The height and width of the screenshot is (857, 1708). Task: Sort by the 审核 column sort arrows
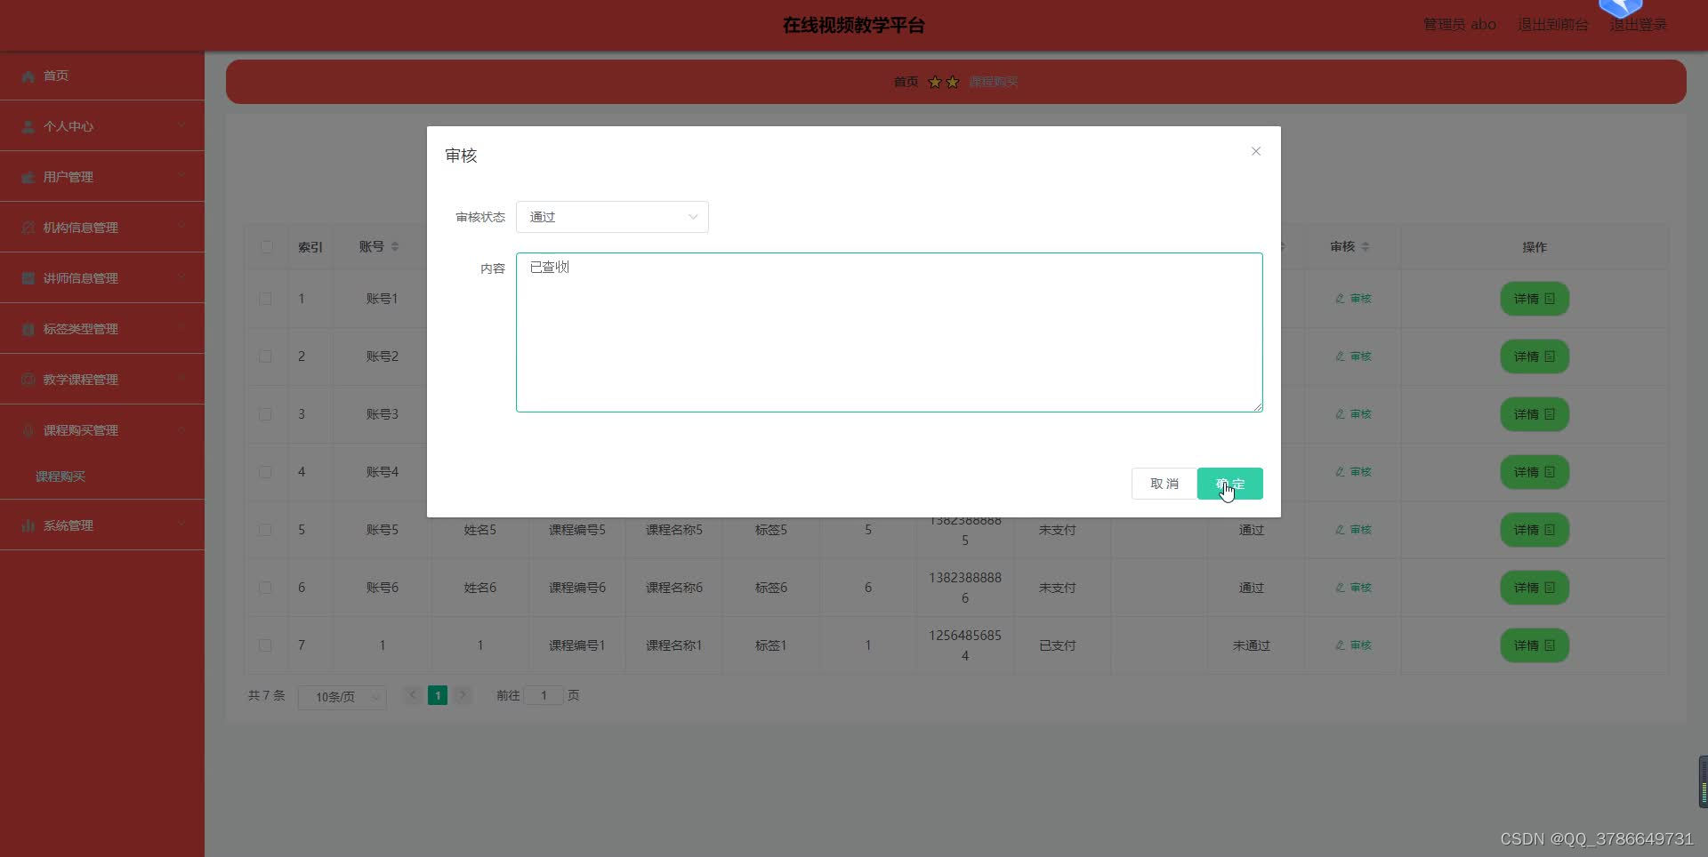coord(1366,247)
